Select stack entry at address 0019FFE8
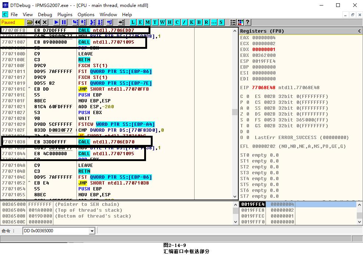This screenshot has width=363, height=255. 252,210
